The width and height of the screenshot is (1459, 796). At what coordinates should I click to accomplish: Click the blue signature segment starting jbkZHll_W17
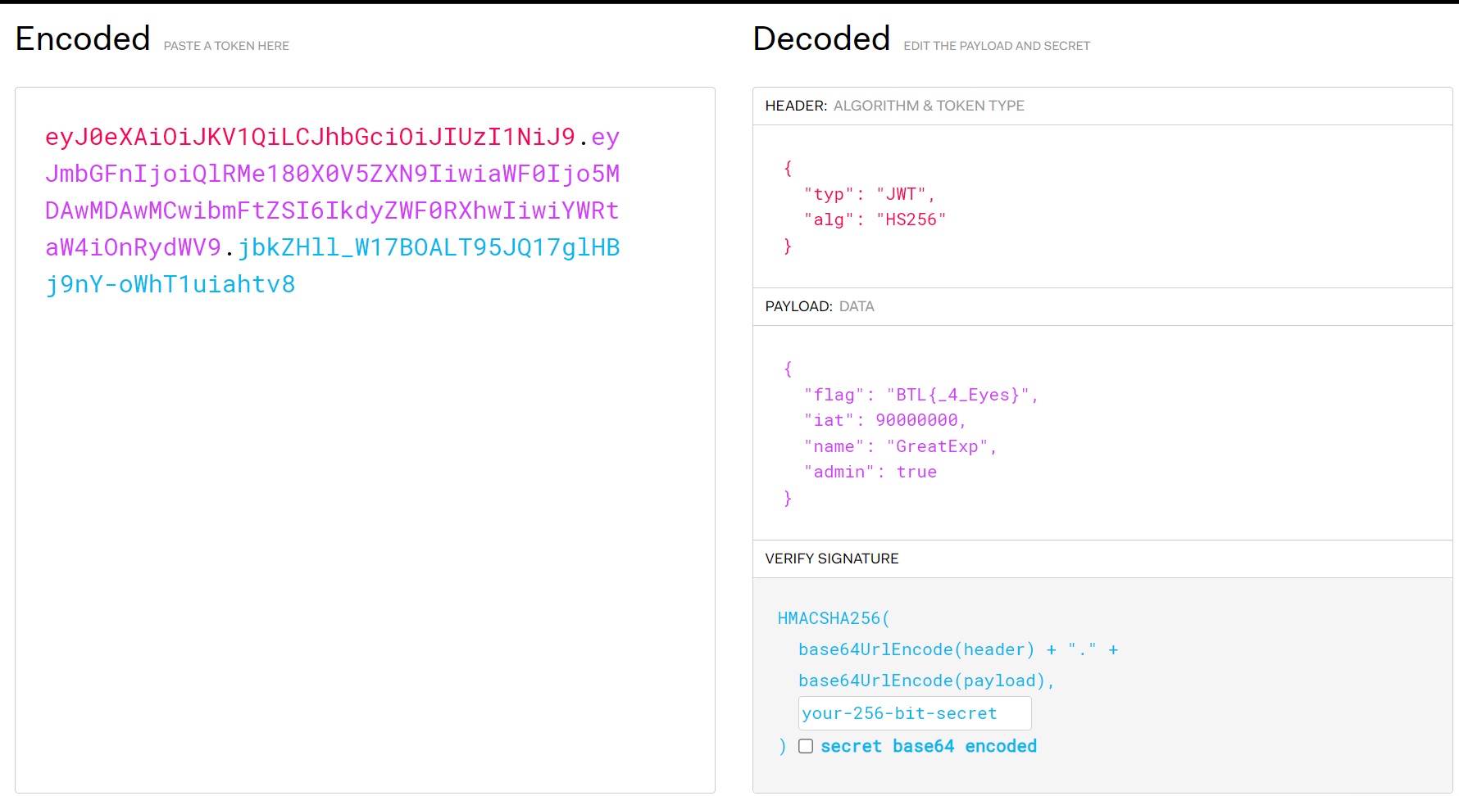click(x=429, y=247)
